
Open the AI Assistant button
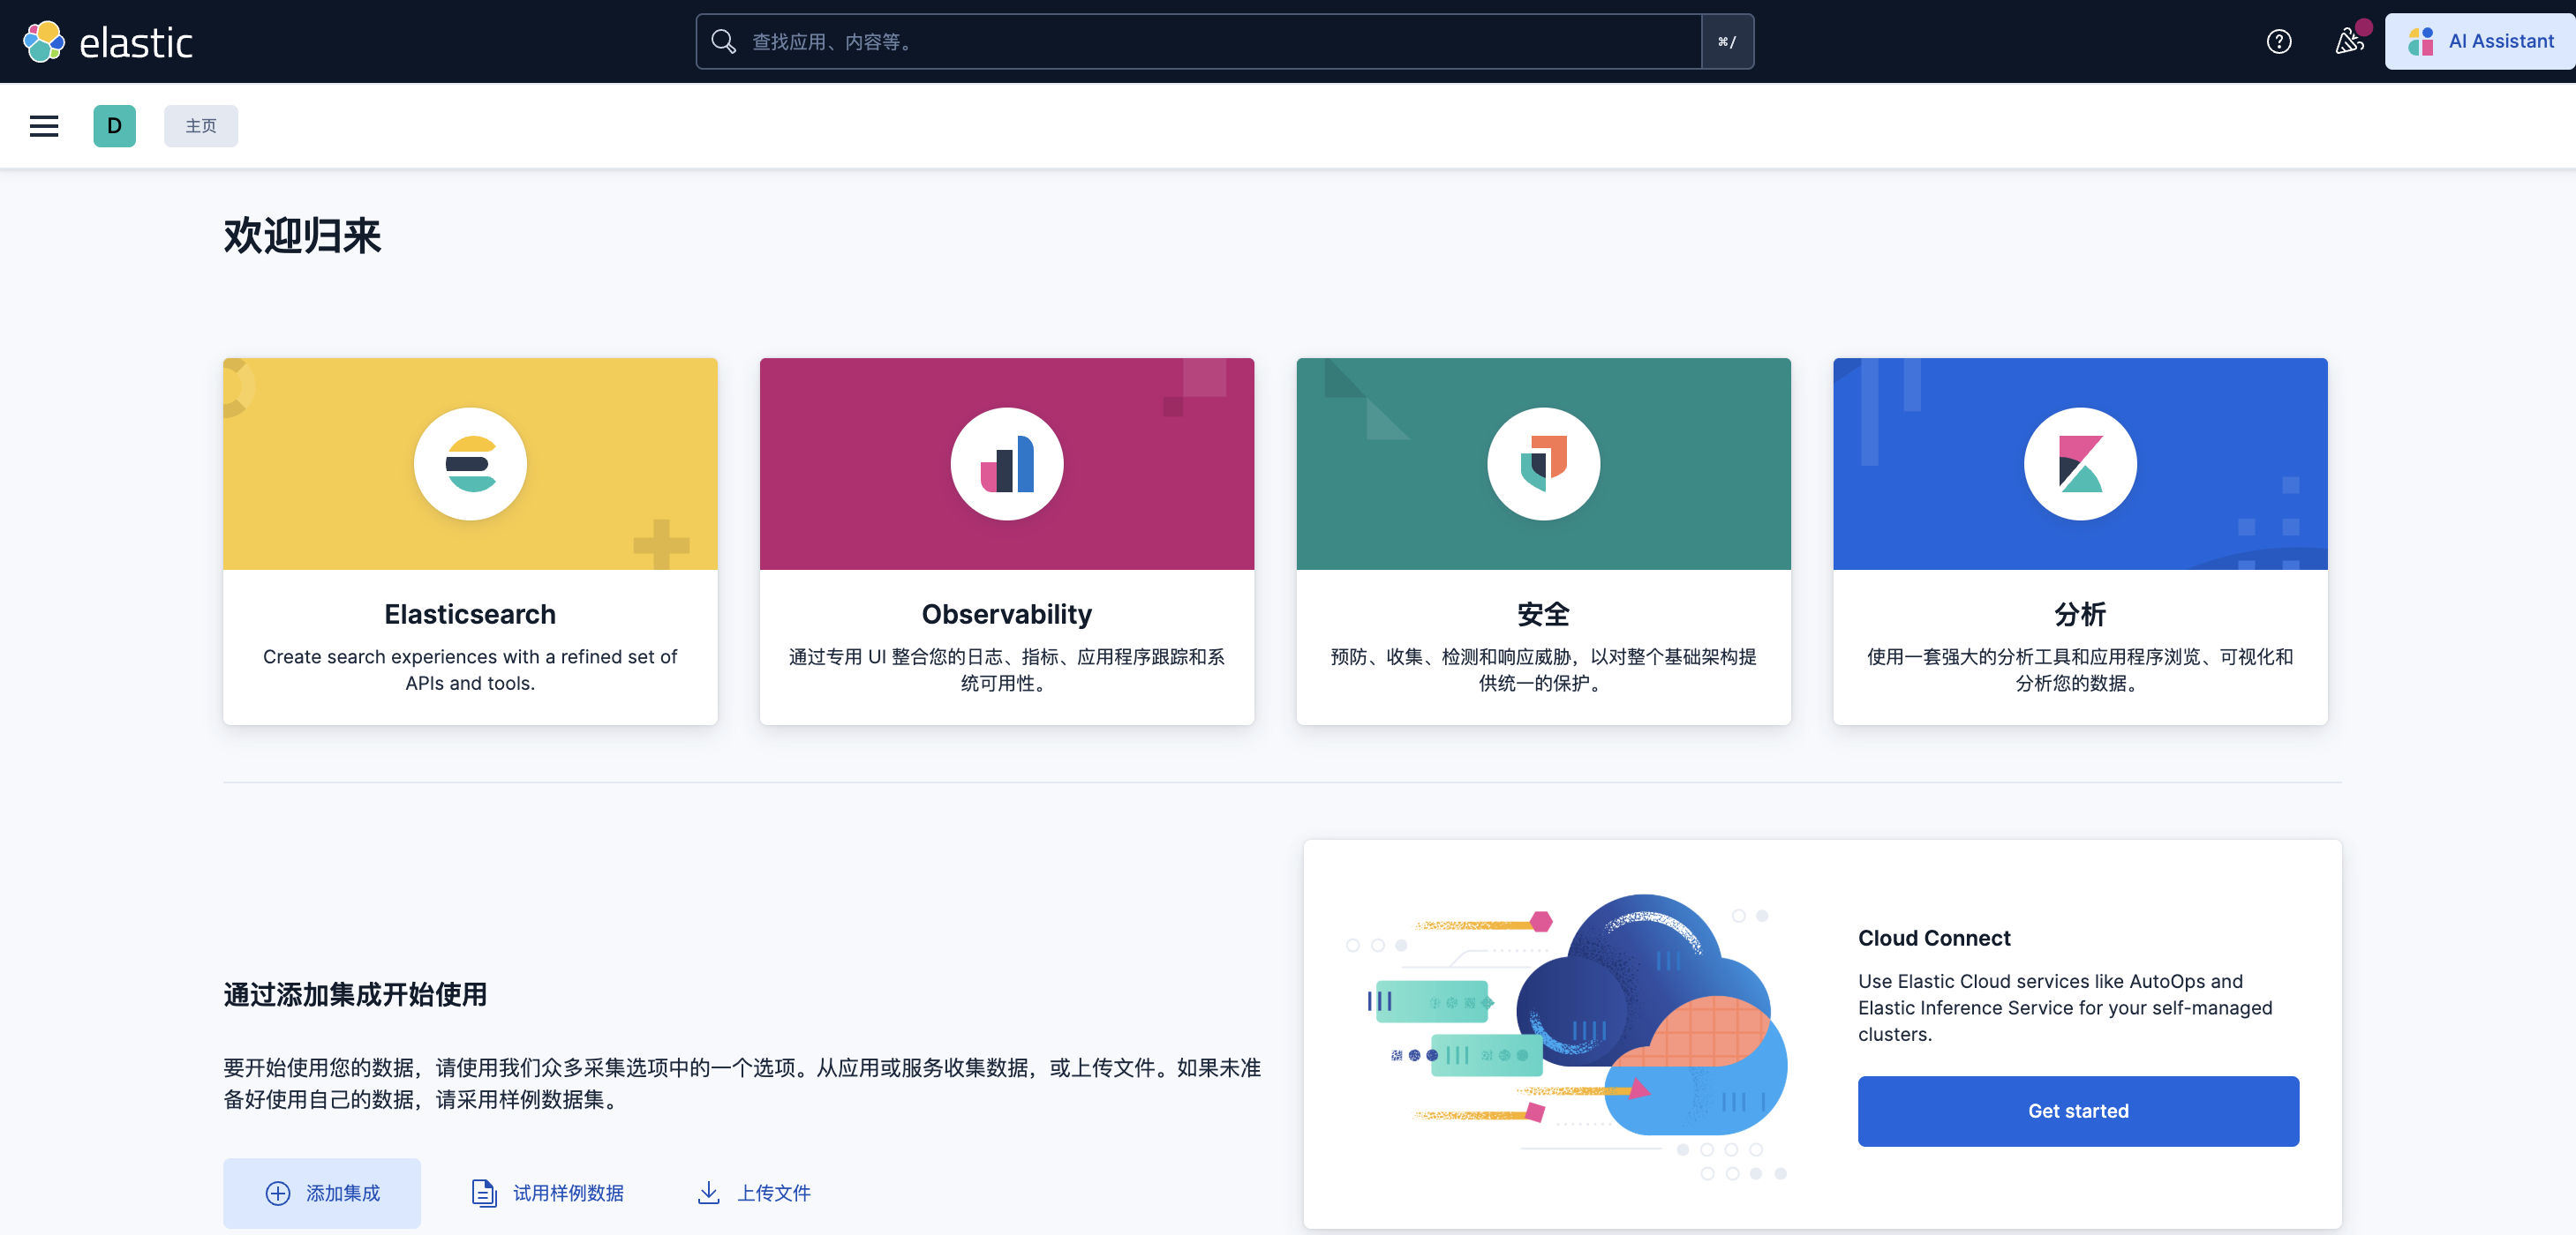click(2480, 42)
